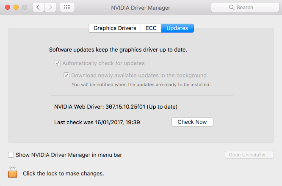This screenshot has height=186, width=282.
Task: Click the Open Uninstaller button
Action: (249, 155)
